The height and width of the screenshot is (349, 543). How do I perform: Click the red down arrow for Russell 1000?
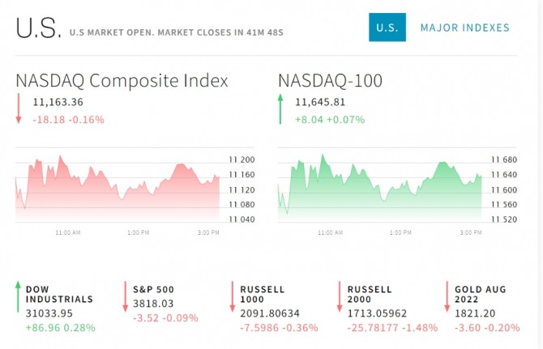[233, 296]
